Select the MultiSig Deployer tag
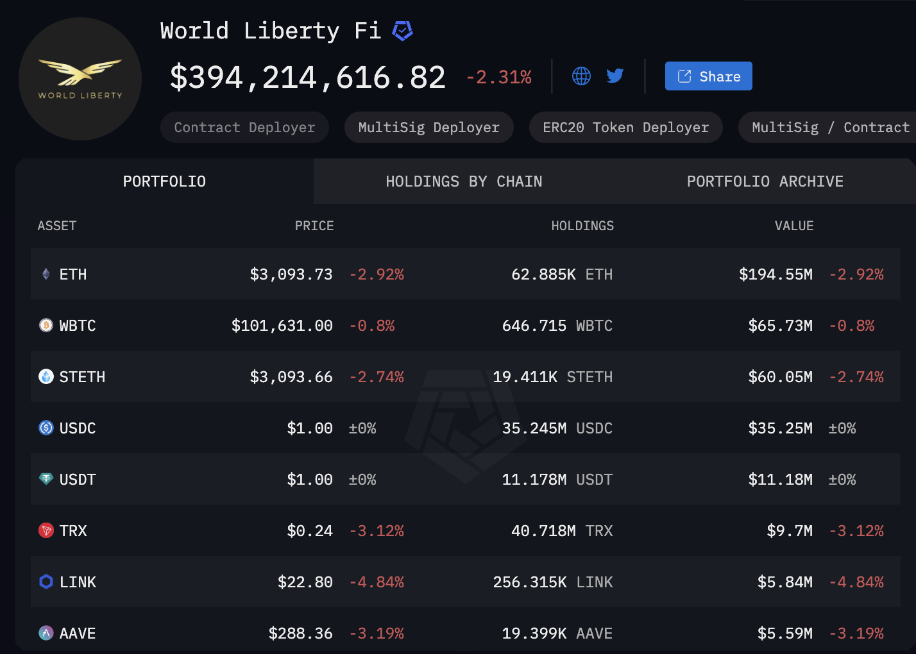 coord(428,128)
